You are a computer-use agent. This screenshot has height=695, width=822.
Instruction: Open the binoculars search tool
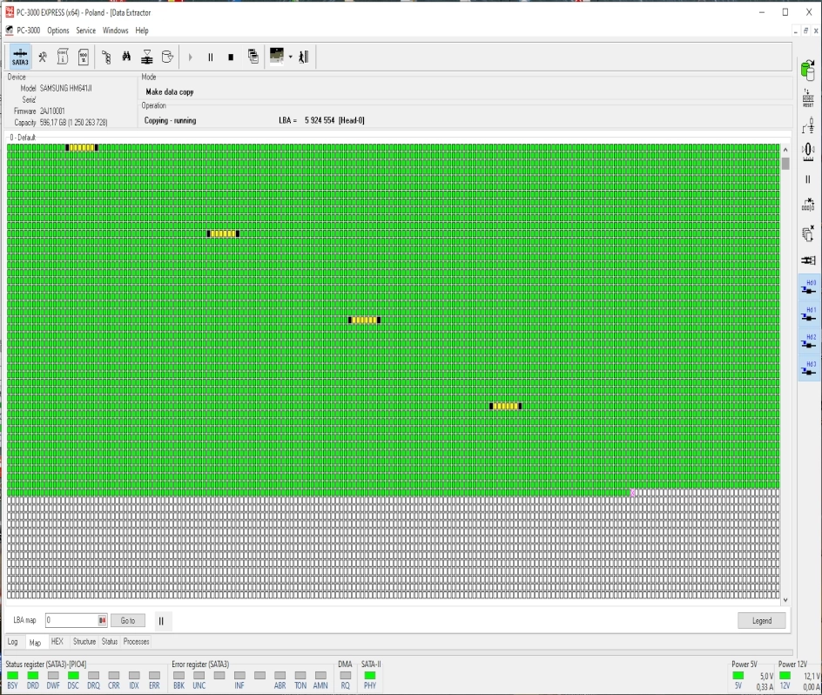pyautogui.click(x=126, y=56)
